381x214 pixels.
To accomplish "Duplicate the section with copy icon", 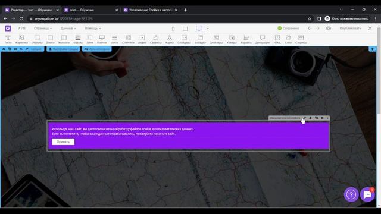I will (x=10, y=49).
